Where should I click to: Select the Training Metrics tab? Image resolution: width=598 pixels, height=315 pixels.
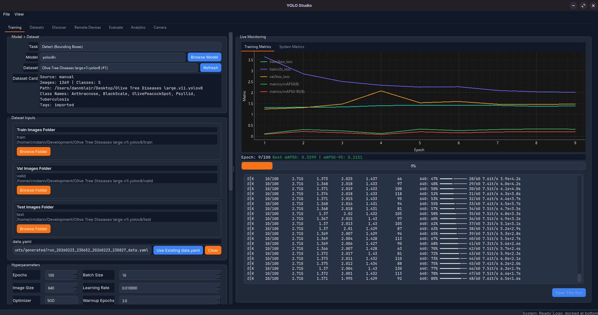tap(258, 47)
